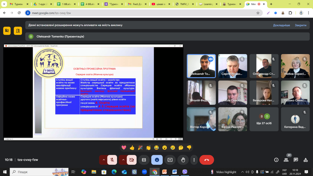This screenshot has width=313, height=176.
Task: Open the three-dot more options menu
Action: click(194, 160)
